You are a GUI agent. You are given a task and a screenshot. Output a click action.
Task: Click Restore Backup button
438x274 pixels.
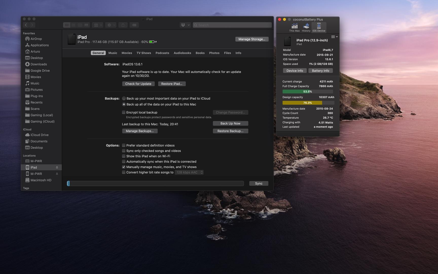coord(230,131)
